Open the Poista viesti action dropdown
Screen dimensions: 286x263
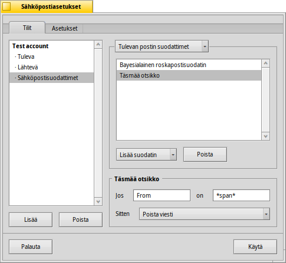tap(205, 214)
